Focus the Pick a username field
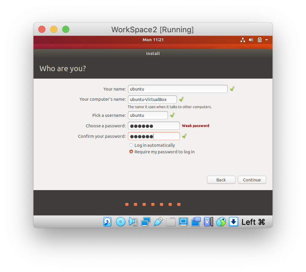 148,115
